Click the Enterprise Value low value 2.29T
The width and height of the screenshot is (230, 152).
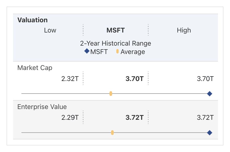point(70,118)
